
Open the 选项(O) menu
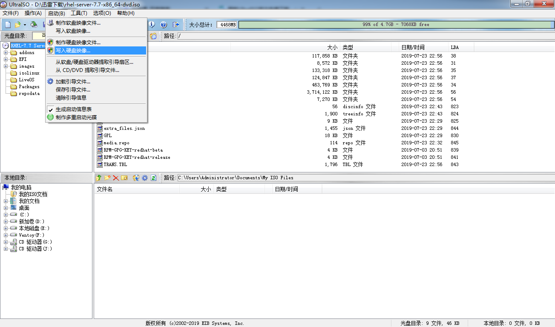pos(102,13)
